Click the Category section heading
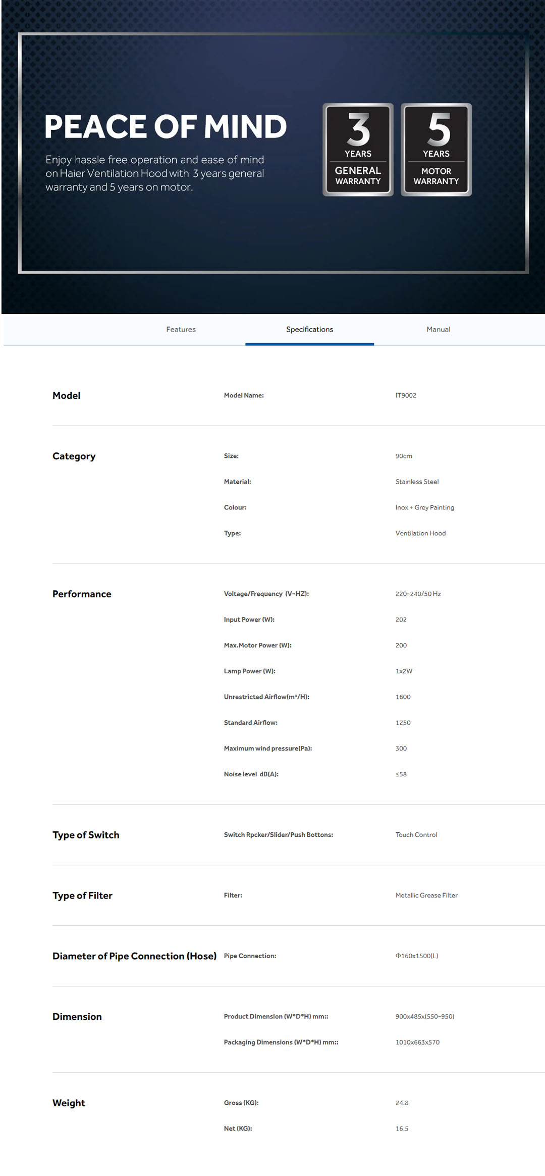Image resolution: width=545 pixels, height=1176 pixels. point(74,456)
